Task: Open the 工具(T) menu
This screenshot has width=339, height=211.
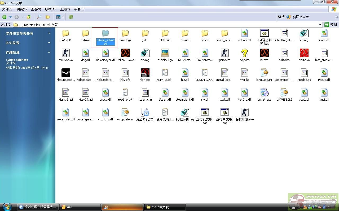Action: click(x=65, y=9)
